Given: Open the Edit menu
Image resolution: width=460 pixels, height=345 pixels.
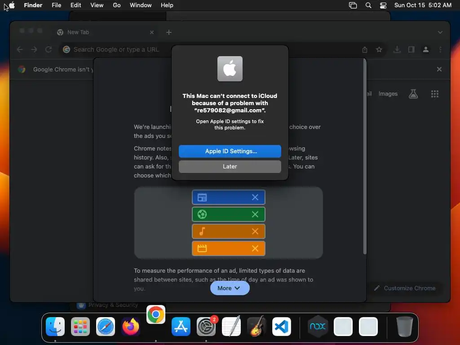Looking at the screenshot, I should point(75,5).
